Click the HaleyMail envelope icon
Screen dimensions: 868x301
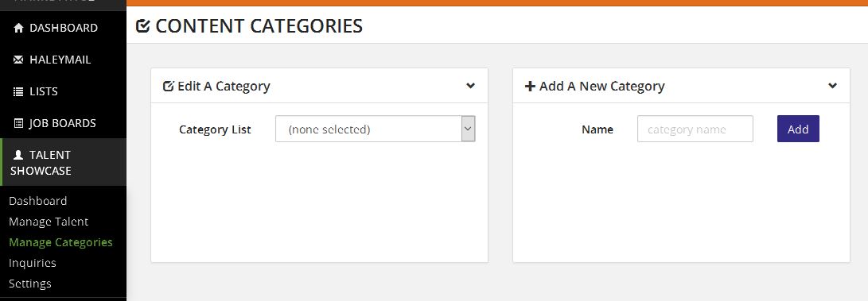point(18,60)
